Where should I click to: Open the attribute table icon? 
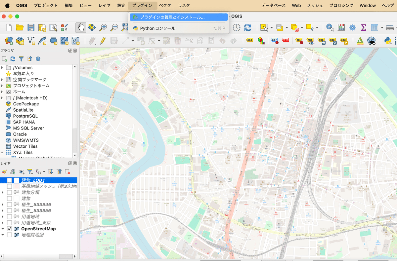point(374,28)
